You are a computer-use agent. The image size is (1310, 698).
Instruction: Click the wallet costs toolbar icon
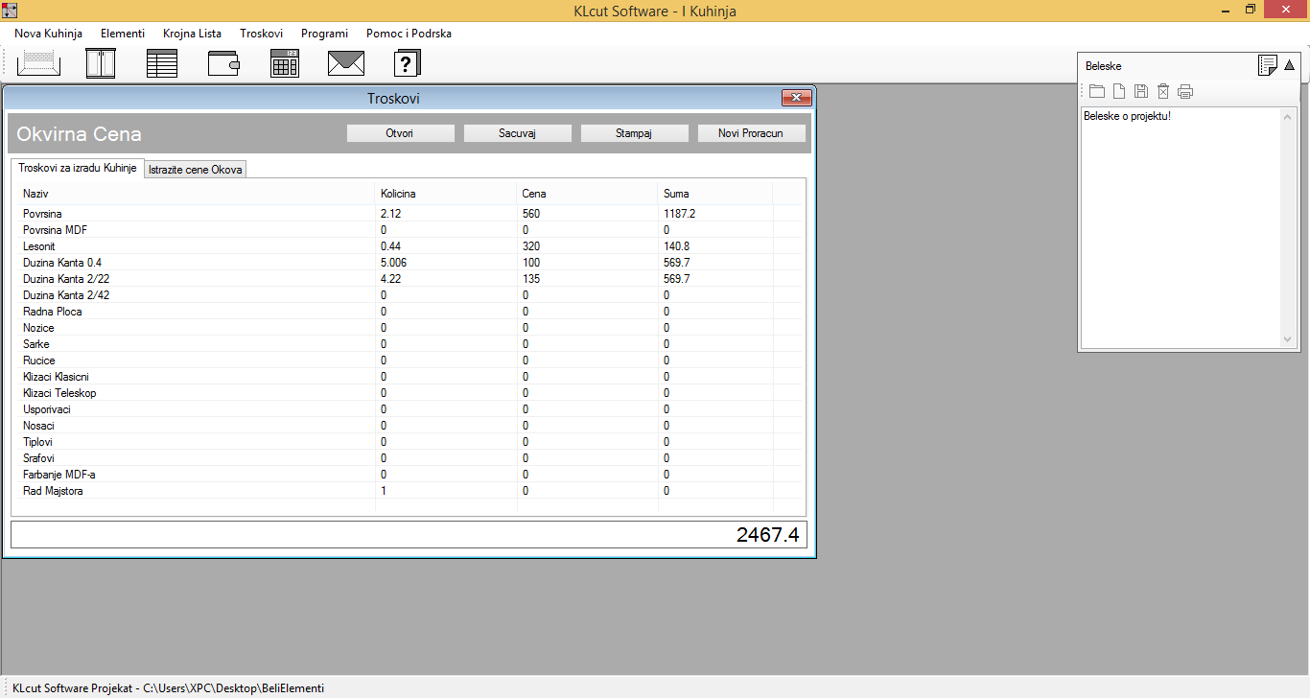pos(223,63)
